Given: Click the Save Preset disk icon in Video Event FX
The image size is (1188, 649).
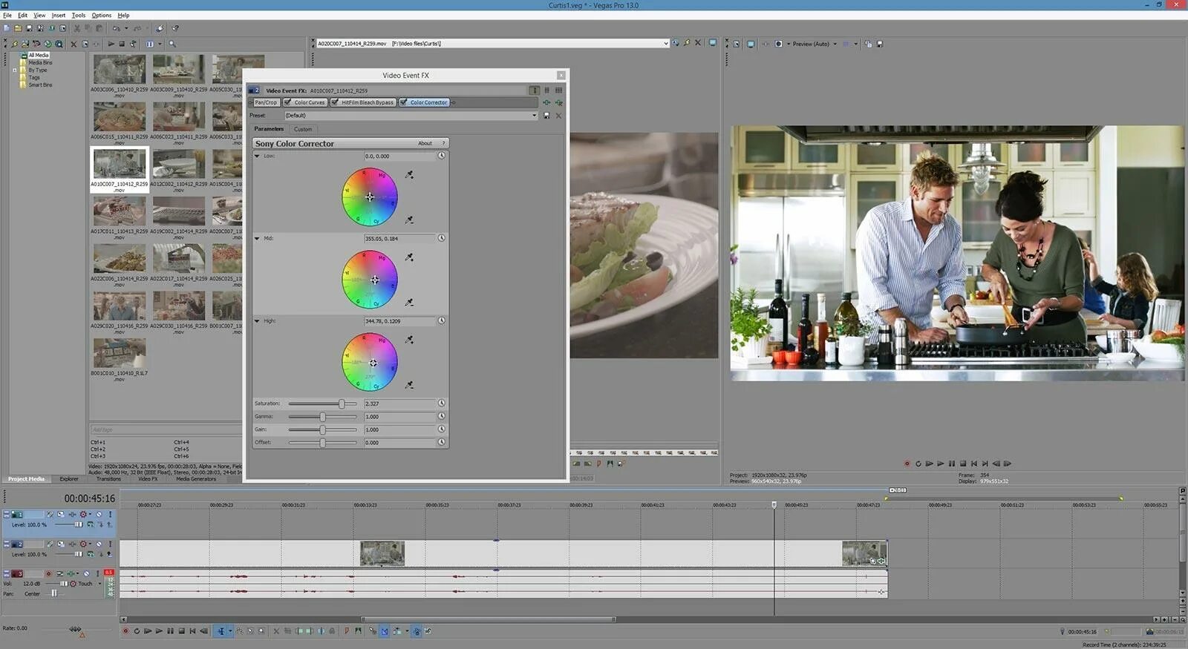Looking at the screenshot, I should [546, 115].
